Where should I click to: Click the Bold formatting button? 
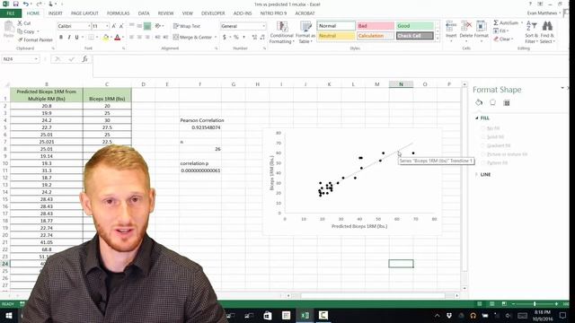click(x=61, y=37)
